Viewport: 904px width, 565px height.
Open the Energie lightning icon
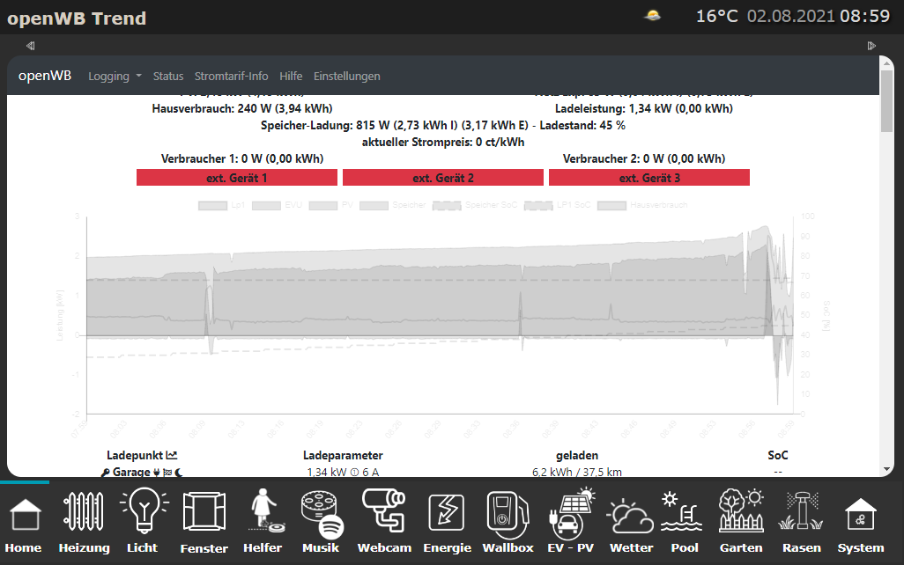[x=447, y=521]
